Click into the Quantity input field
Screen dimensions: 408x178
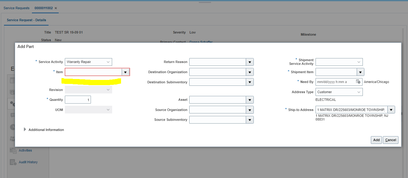coord(78,100)
